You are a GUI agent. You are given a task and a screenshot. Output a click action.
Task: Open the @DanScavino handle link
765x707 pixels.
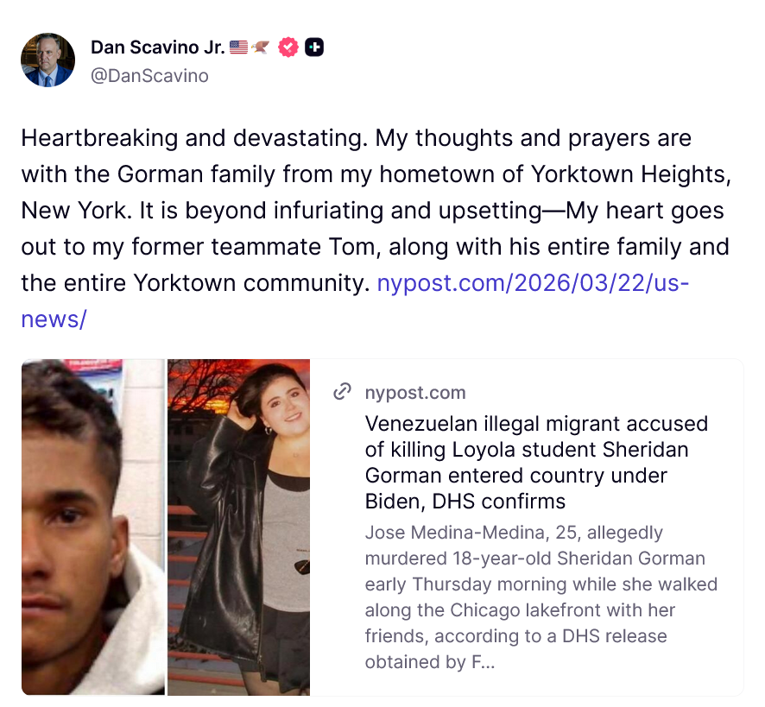[x=149, y=76]
